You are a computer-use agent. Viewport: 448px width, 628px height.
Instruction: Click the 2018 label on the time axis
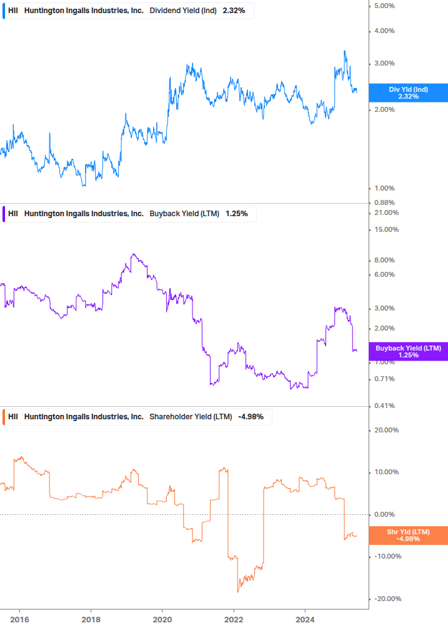[91, 620]
